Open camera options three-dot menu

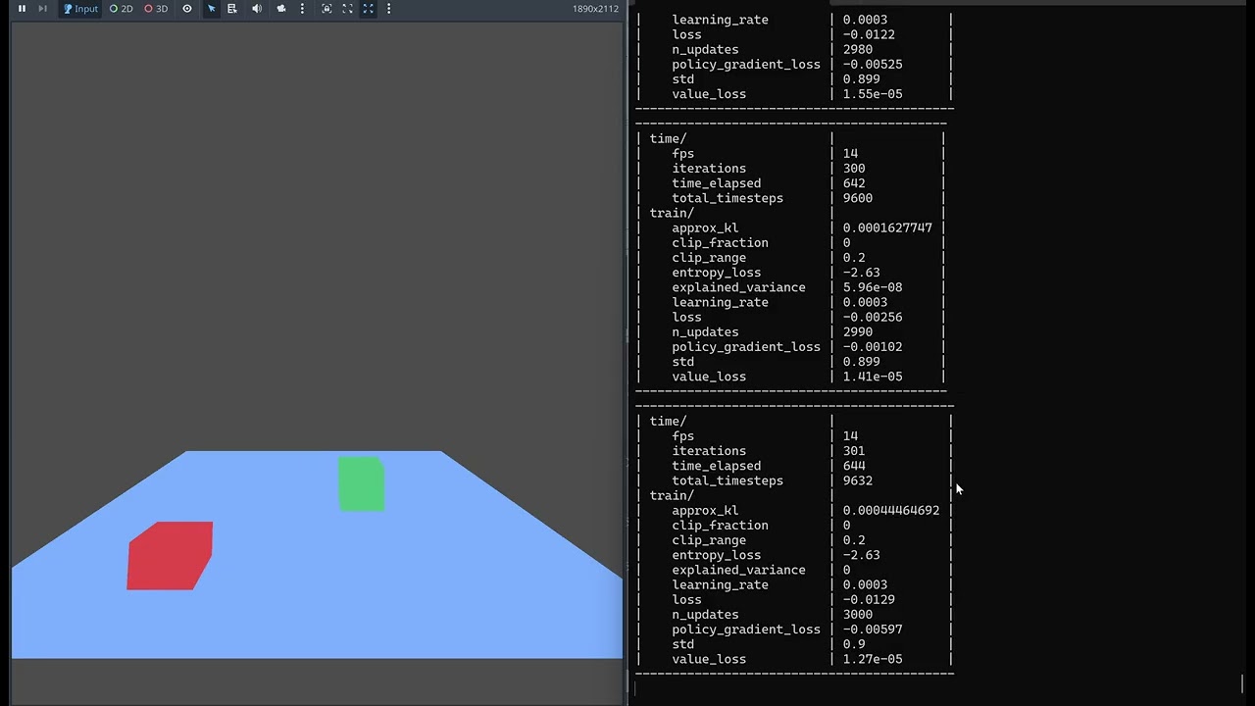pyautogui.click(x=302, y=9)
